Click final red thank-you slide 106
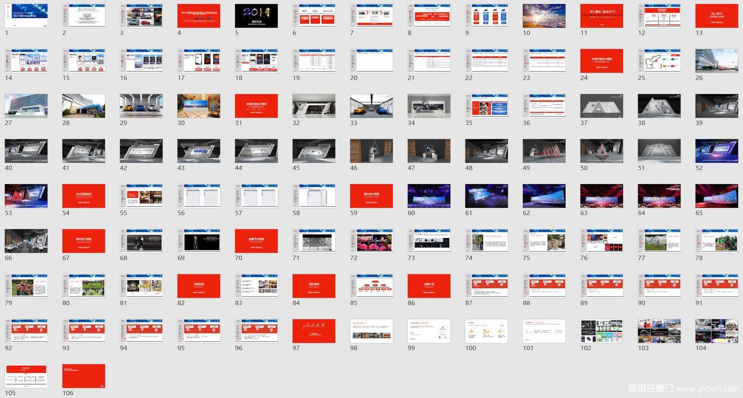Image resolution: width=743 pixels, height=398 pixels. [84, 376]
